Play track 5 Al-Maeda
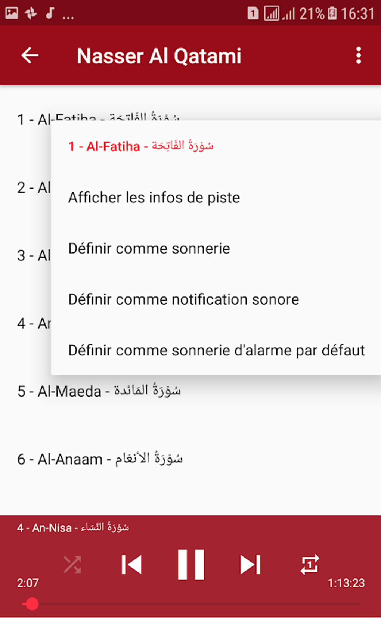Image resolution: width=381 pixels, height=618 pixels. tap(99, 391)
